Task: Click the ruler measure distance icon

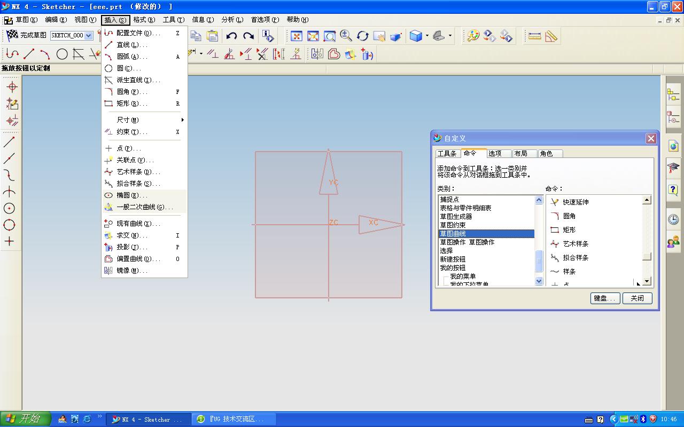Action: [534, 36]
